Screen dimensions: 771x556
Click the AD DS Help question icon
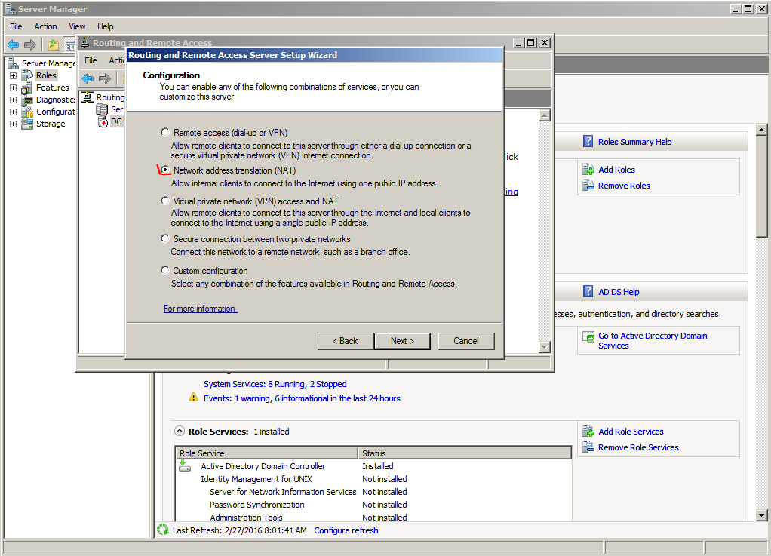pyautogui.click(x=588, y=291)
